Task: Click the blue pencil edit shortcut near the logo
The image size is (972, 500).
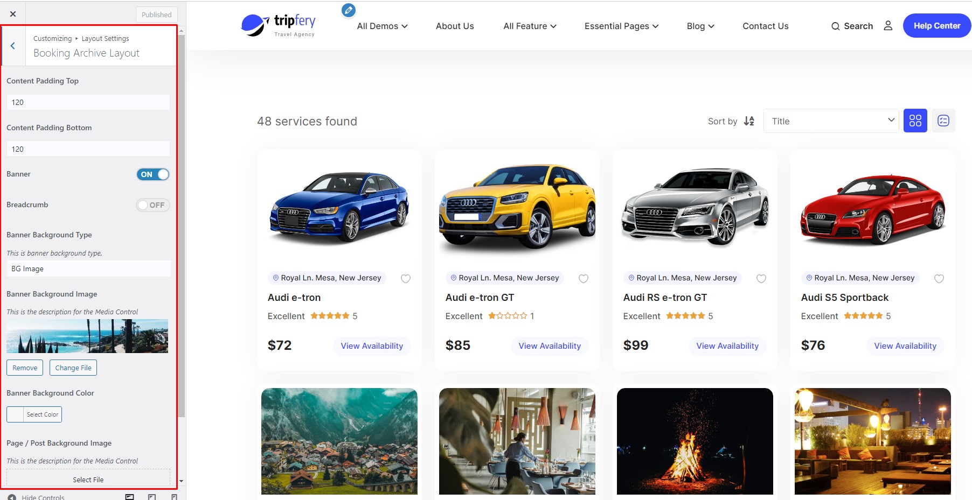Action: (349, 10)
